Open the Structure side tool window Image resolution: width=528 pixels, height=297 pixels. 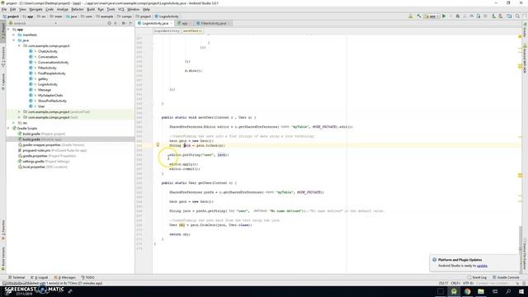3,57
